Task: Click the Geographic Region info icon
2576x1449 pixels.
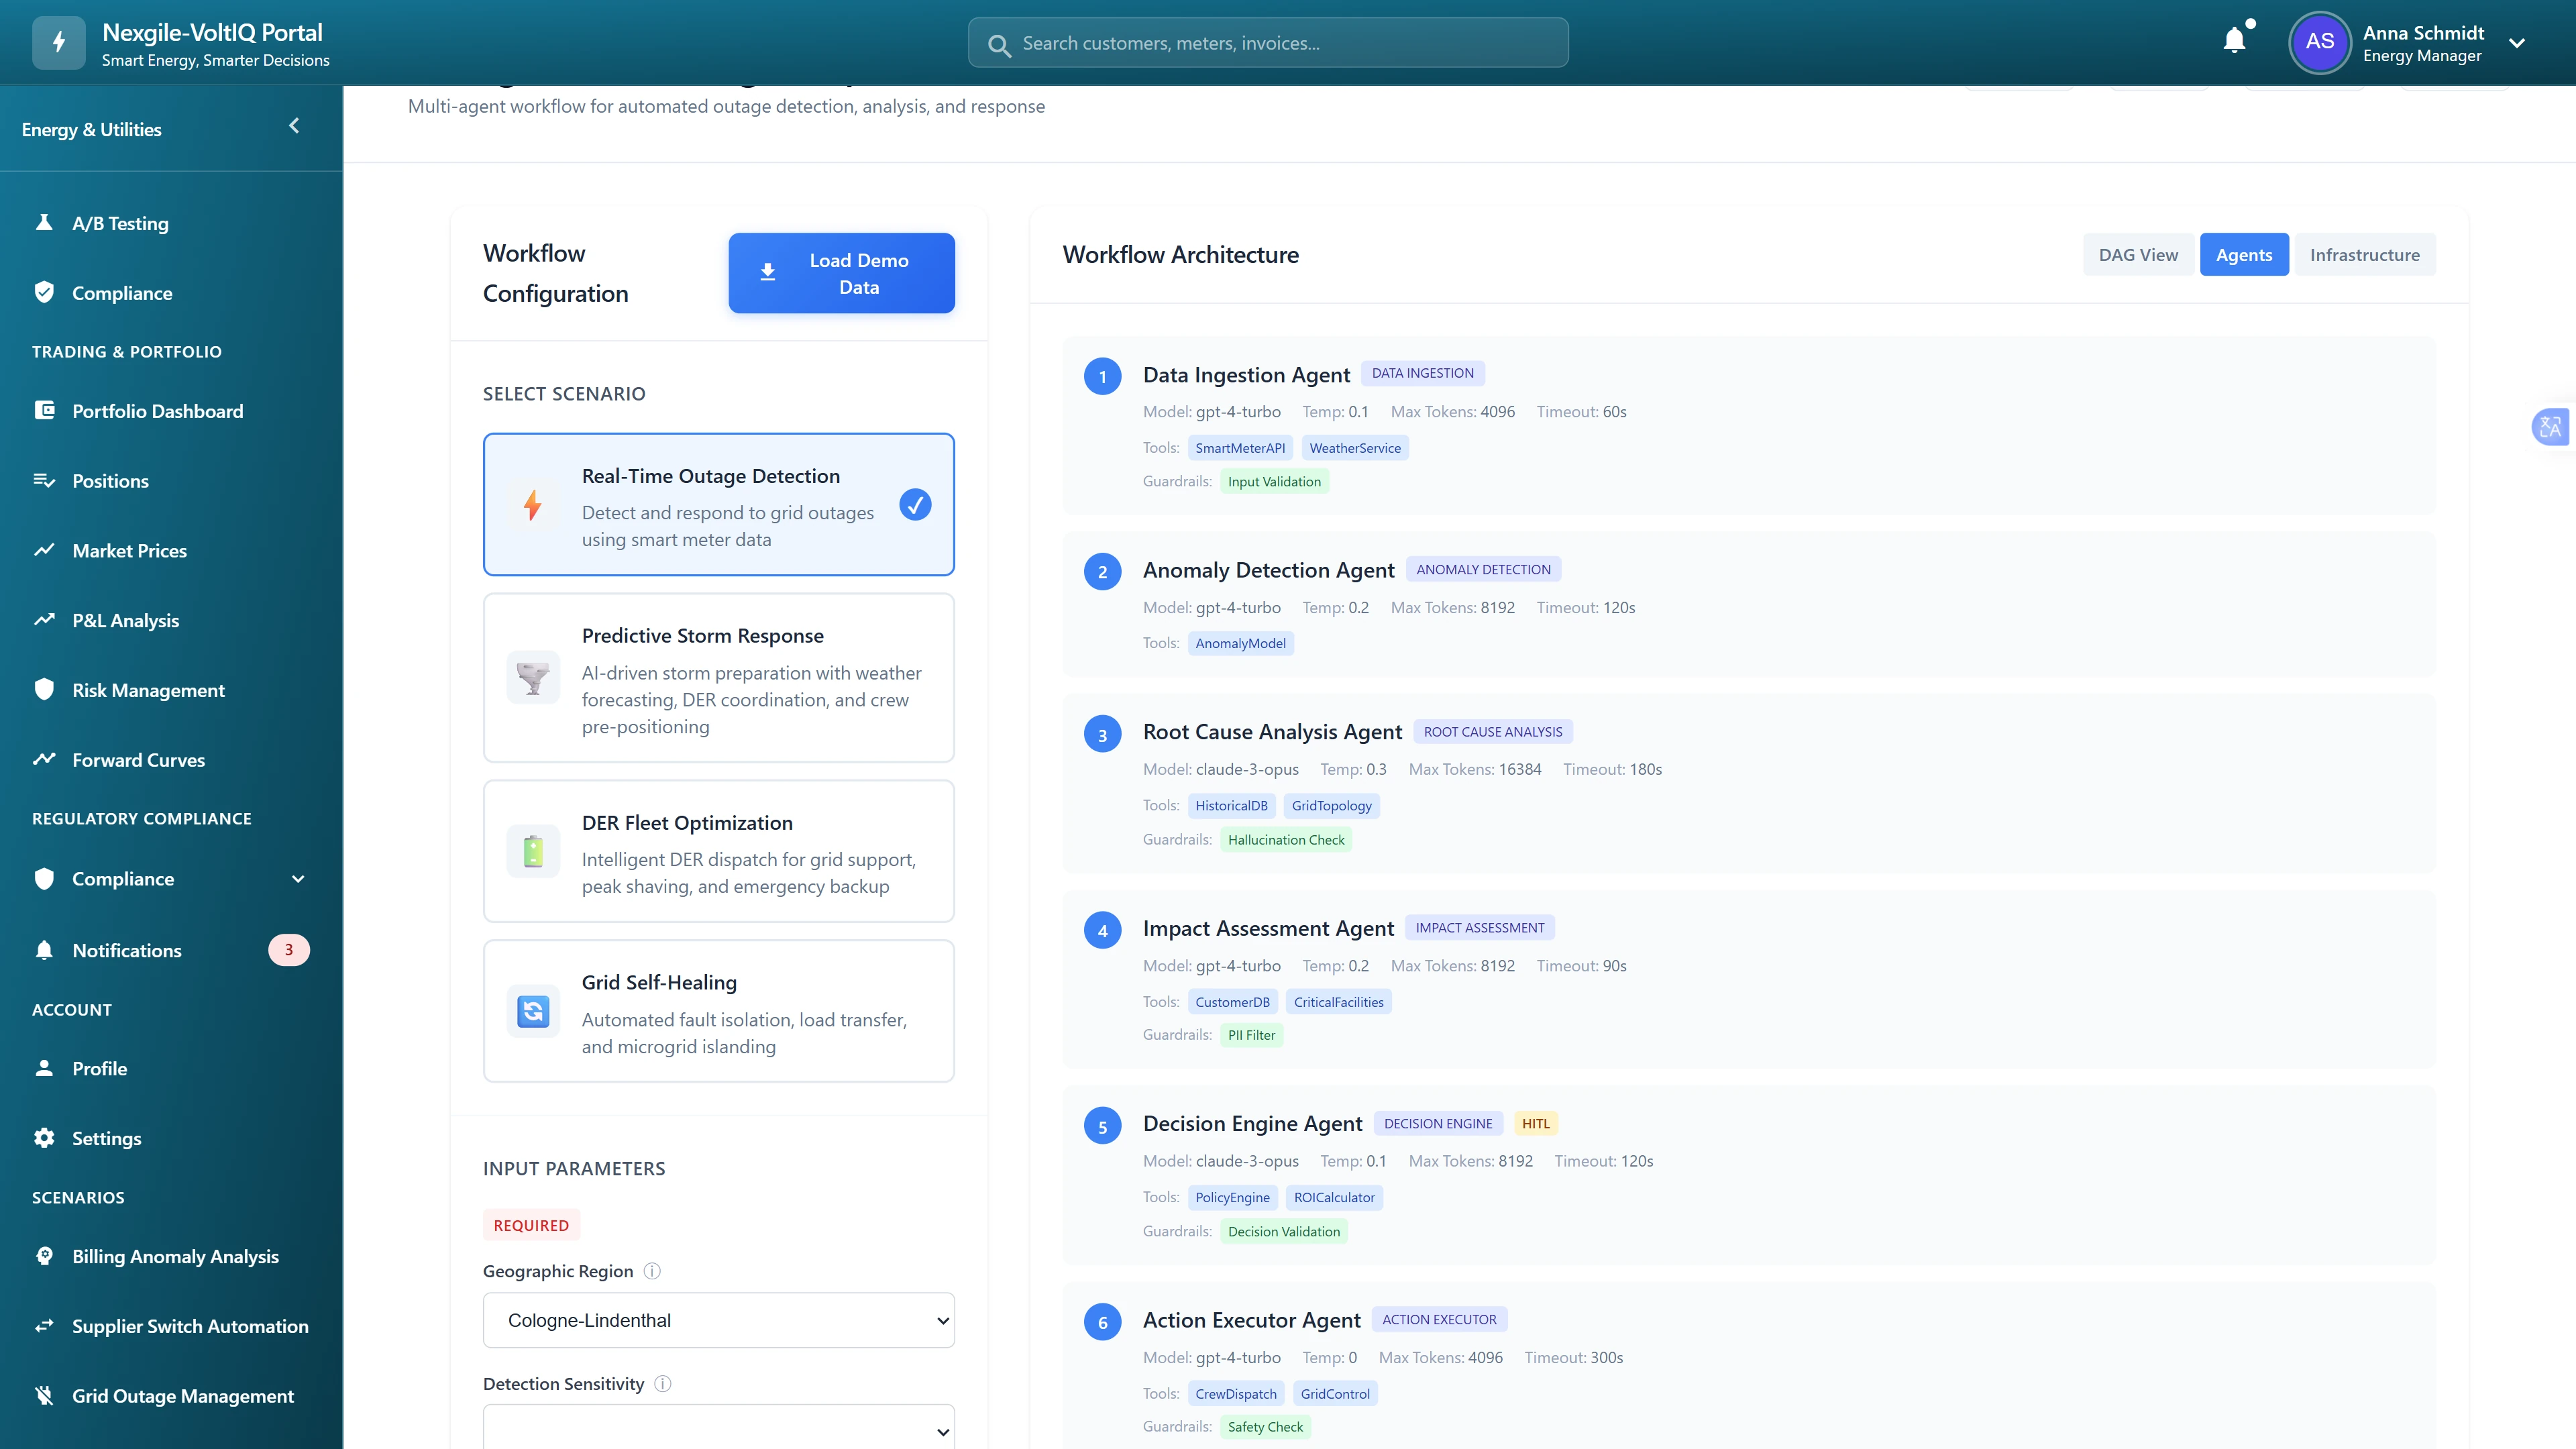Action: click(652, 1271)
